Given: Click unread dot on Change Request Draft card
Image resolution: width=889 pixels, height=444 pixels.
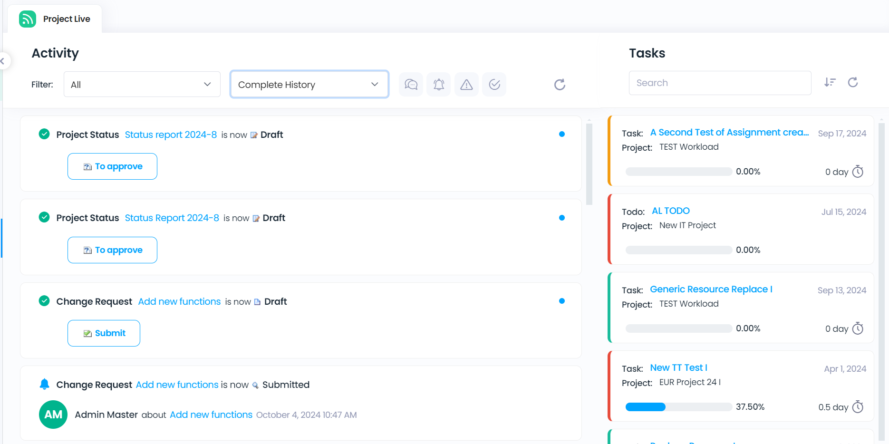Looking at the screenshot, I should 562,301.
